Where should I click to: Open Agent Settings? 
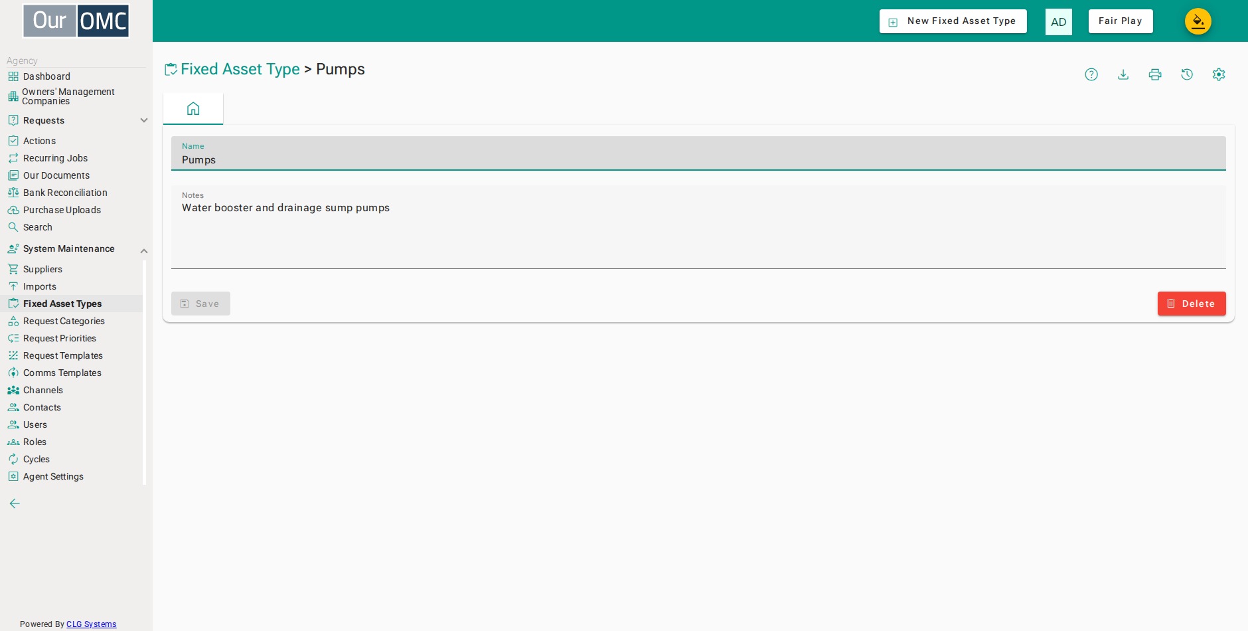pyautogui.click(x=53, y=476)
